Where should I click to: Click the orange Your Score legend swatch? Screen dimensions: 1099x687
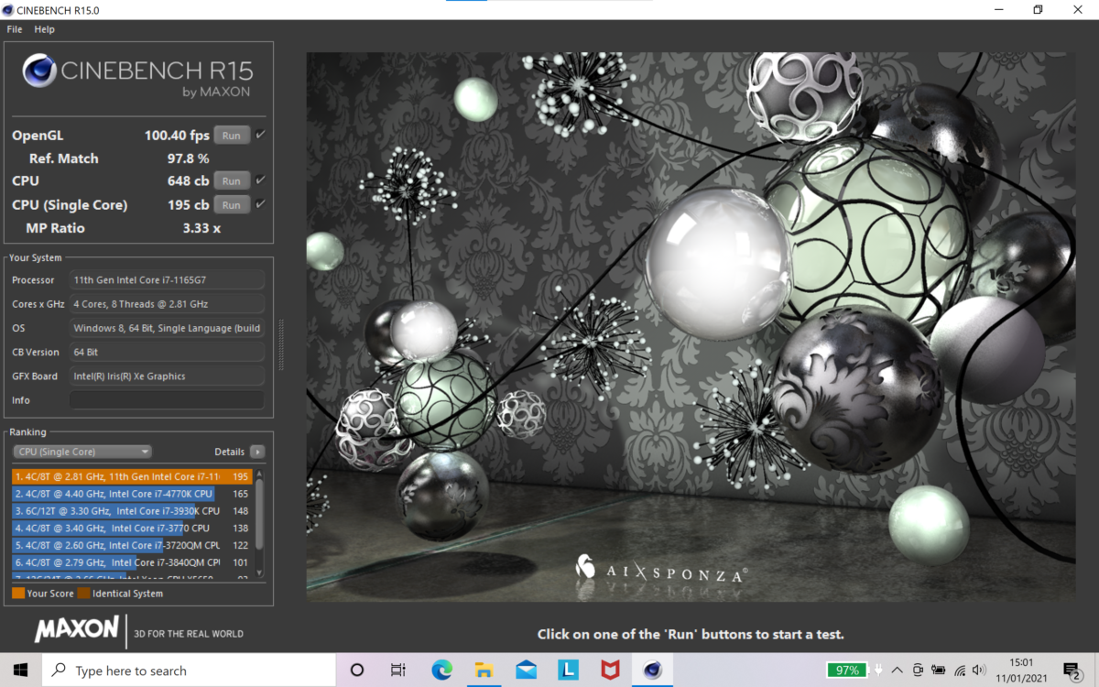point(18,594)
